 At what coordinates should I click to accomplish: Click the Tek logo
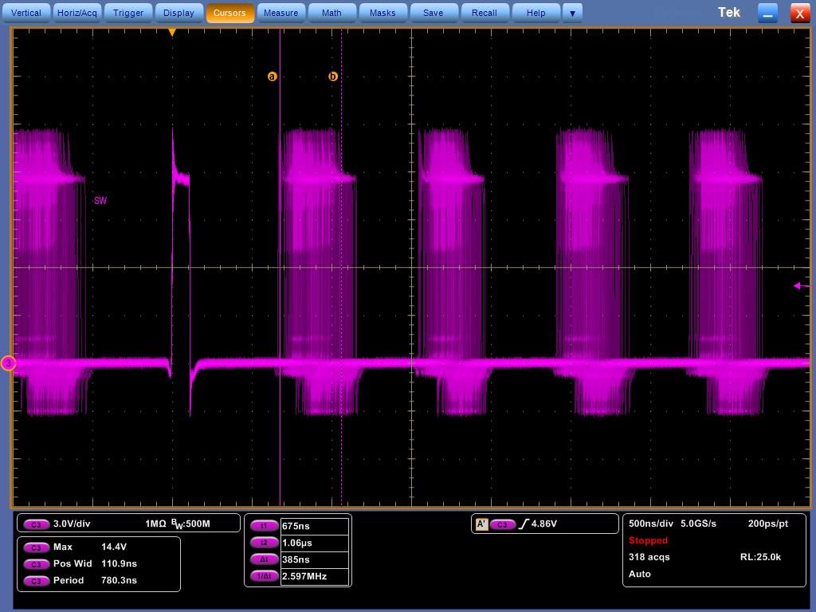point(729,13)
